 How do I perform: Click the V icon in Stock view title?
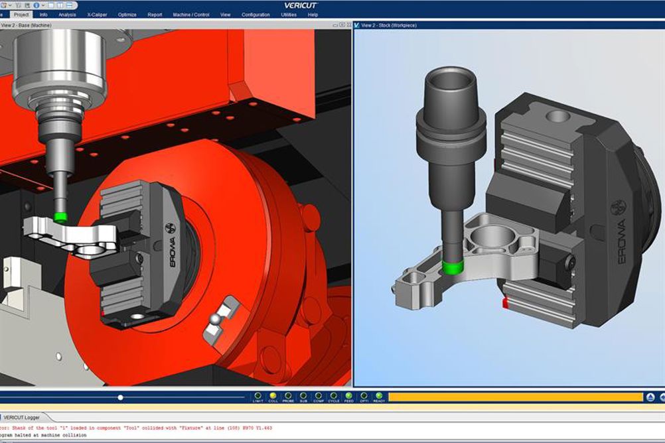pyautogui.click(x=356, y=25)
